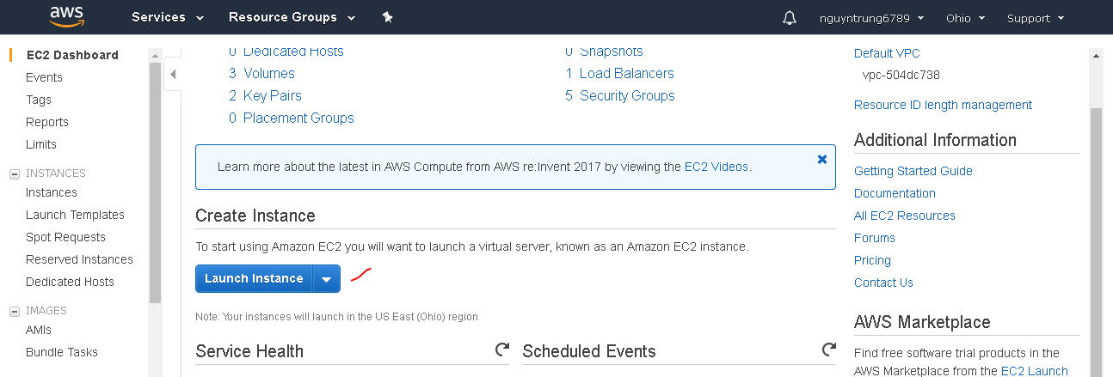Open the Services menu
The image size is (1113, 377).
click(167, 17)
